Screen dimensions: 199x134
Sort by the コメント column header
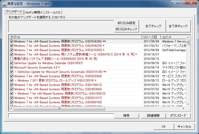[173, 37]
